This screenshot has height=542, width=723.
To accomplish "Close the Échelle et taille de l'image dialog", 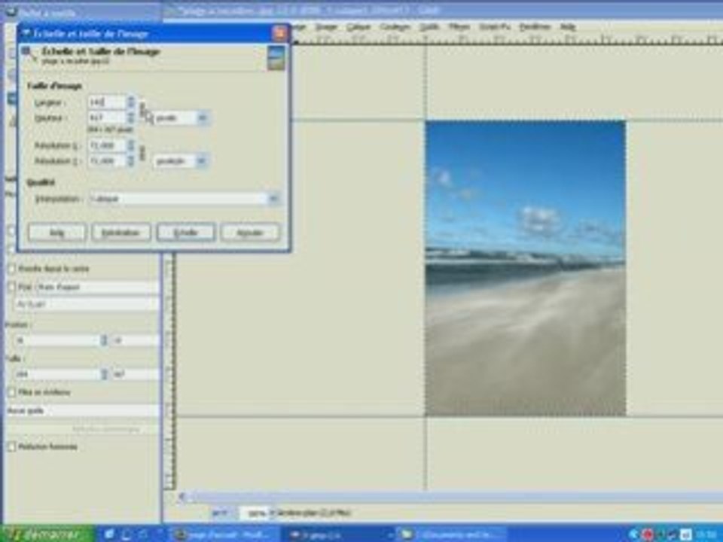I will point(279,33).
